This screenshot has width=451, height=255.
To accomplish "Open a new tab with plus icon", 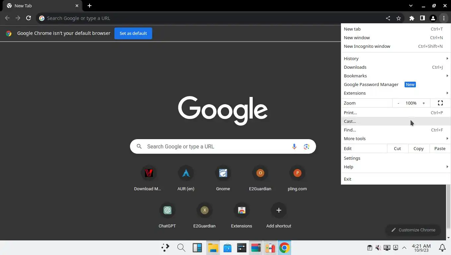I will pyautogui.click(x=90, y=6).
